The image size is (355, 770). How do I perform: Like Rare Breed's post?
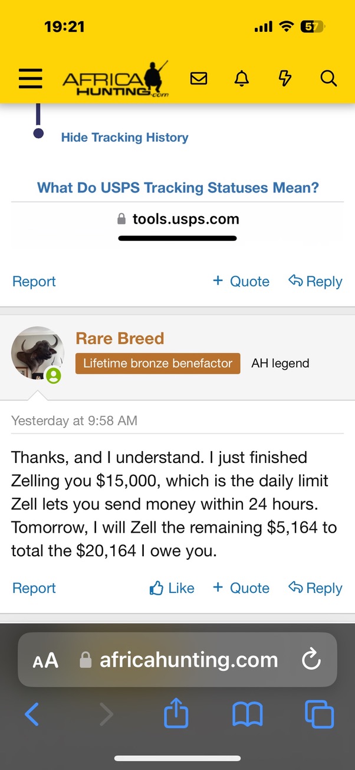click(172, 588)
